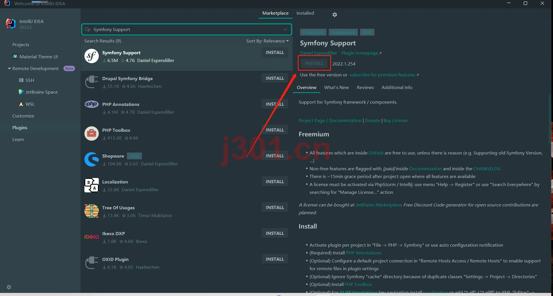Open the JetBrains Marketplace link
The width and height of the screenshot is (553, 296).
pyautogui.click(x=378, y=205)
